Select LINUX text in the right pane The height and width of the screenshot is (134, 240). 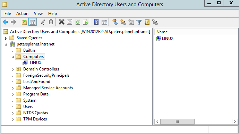tap(168, 39)
